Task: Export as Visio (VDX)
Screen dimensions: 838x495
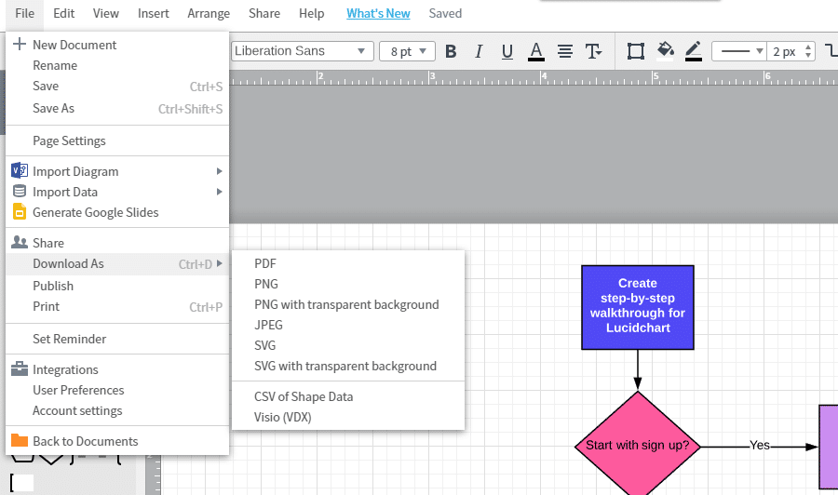Action: [283, 417]
